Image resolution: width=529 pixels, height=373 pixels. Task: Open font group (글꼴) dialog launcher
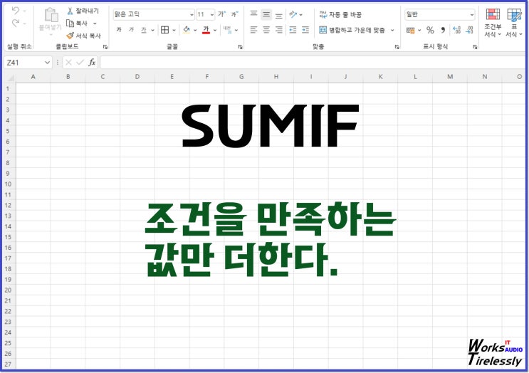point(240,47)
